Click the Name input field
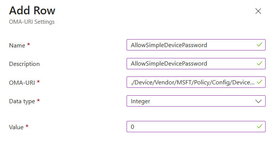This screenshot has width=275, height=168. pos(190,45)
